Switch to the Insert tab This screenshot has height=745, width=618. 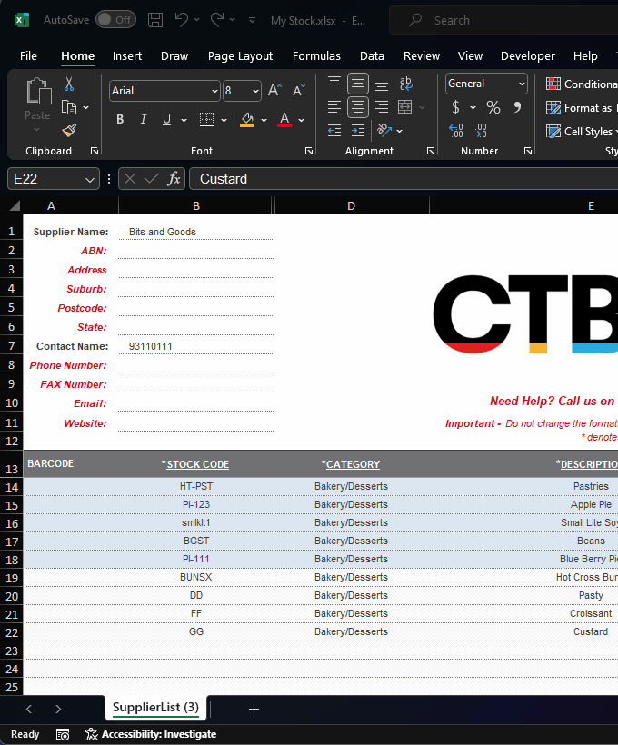127,56
